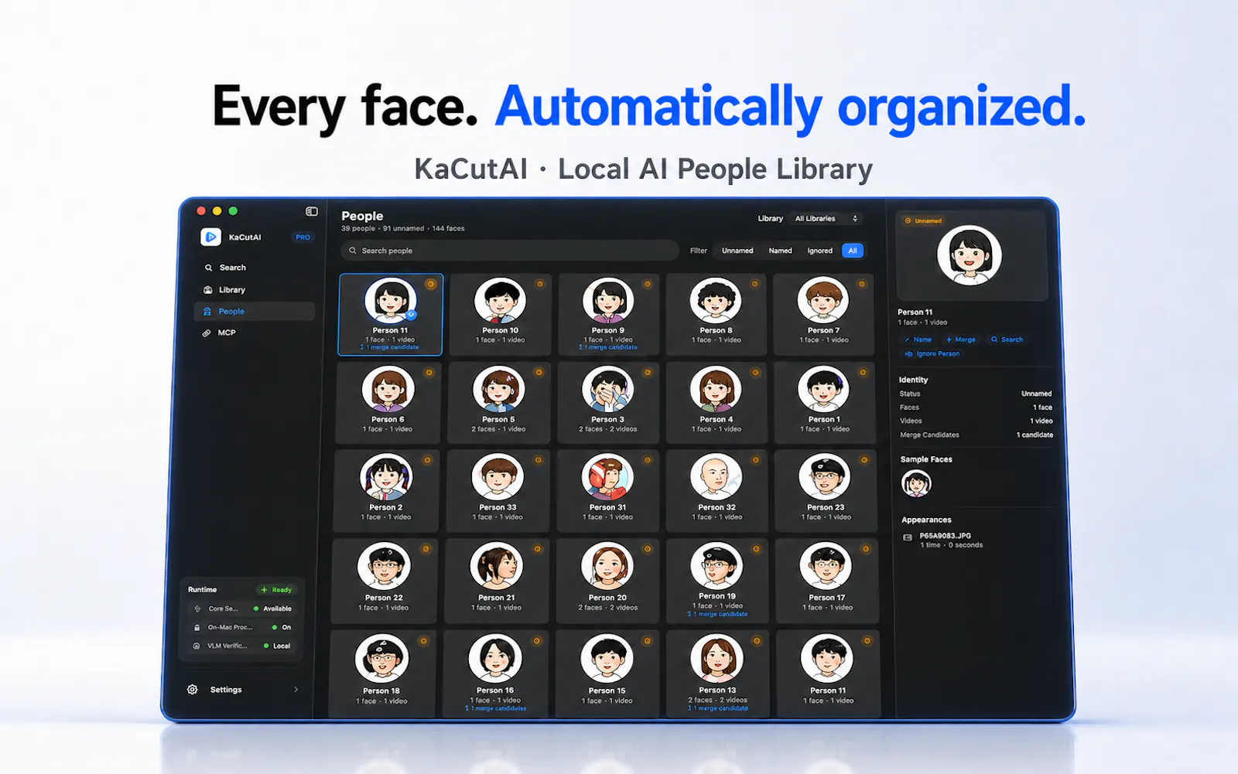
Task: Filter people by Unnamed
Action: tap(737, 251)
